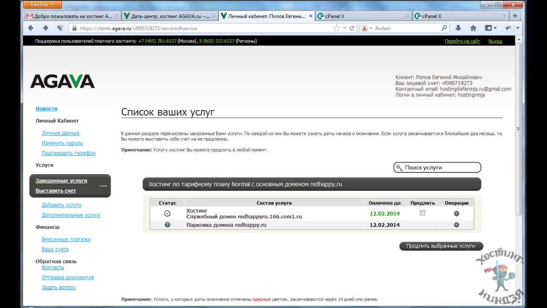Click Продлить выбранные услуги button
Screen dimensions: 547x308
[x=441, y=246]
